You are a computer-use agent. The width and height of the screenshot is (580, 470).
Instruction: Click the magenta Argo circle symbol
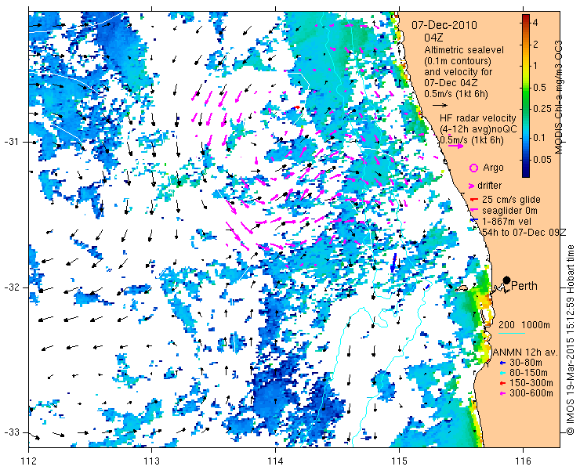[x=473, y=168]
